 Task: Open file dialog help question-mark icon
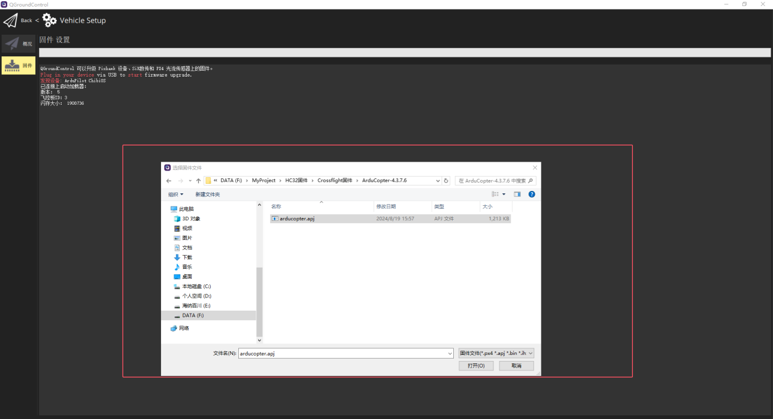(x=532, y=194)
